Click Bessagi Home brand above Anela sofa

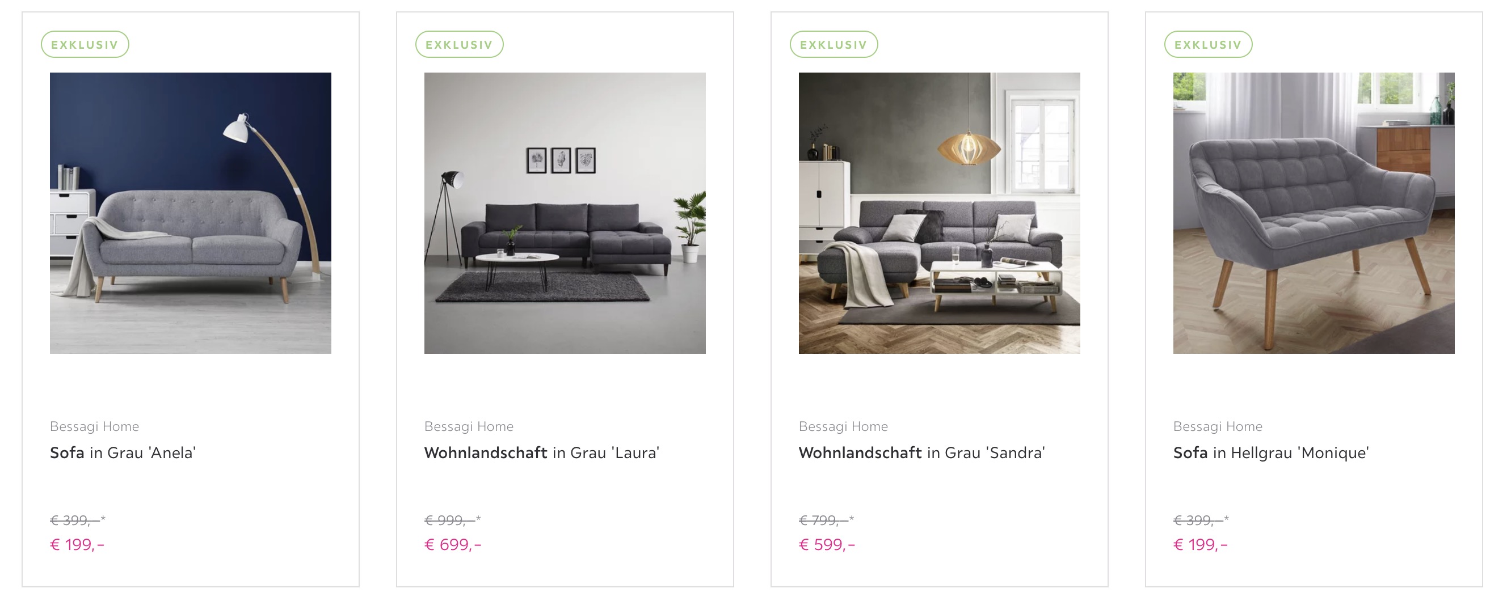coord(94,426)
